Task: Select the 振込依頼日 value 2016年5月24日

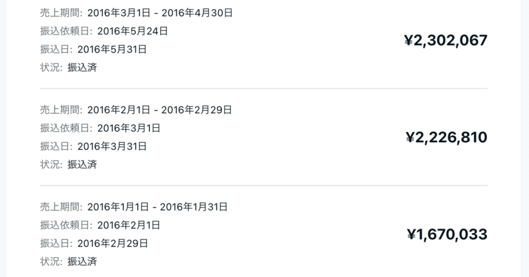Action: (133, 31)
